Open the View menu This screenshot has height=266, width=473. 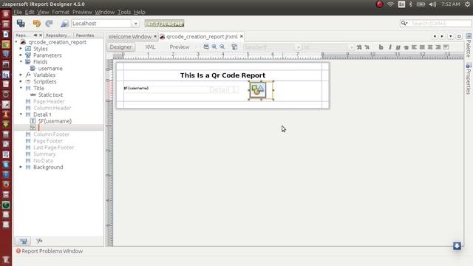(43, 12)
